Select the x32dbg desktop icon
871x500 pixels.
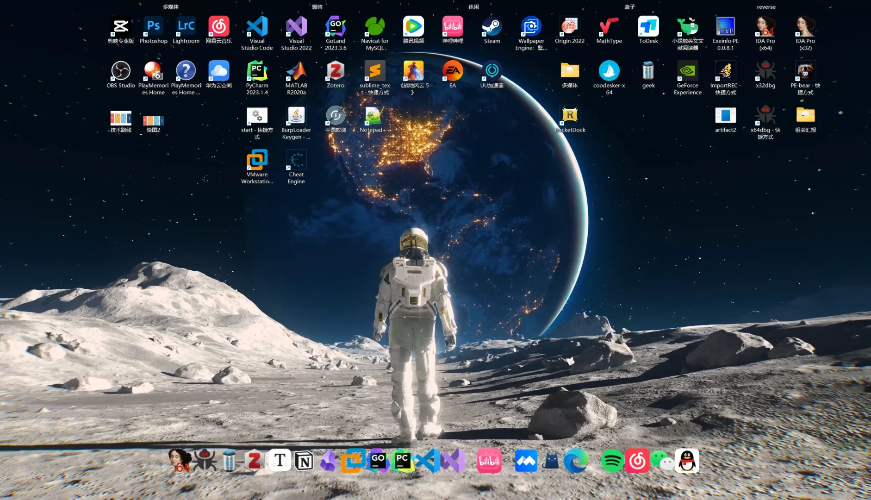pyautogui.click(x=765, y=75)
